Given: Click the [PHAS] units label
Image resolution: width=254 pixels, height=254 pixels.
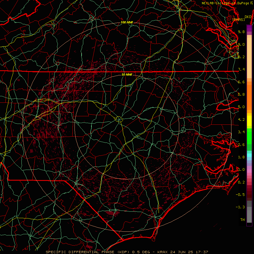Looking at the screenshot, I should pos(238,20).
